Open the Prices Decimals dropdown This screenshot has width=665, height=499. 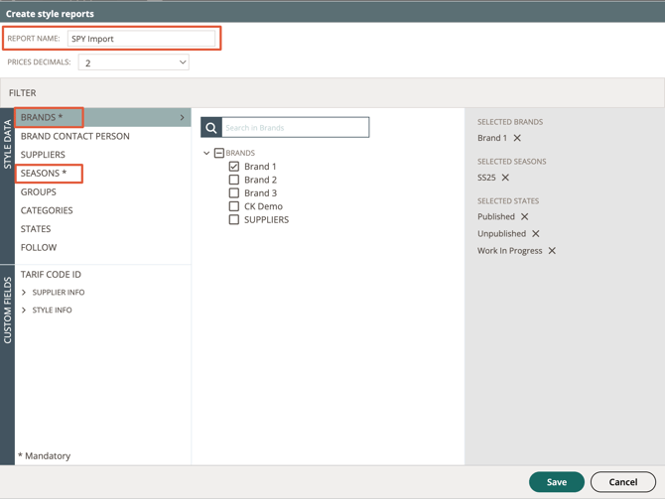click(134, 62)
